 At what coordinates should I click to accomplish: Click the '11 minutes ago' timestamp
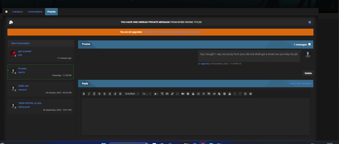64,58
